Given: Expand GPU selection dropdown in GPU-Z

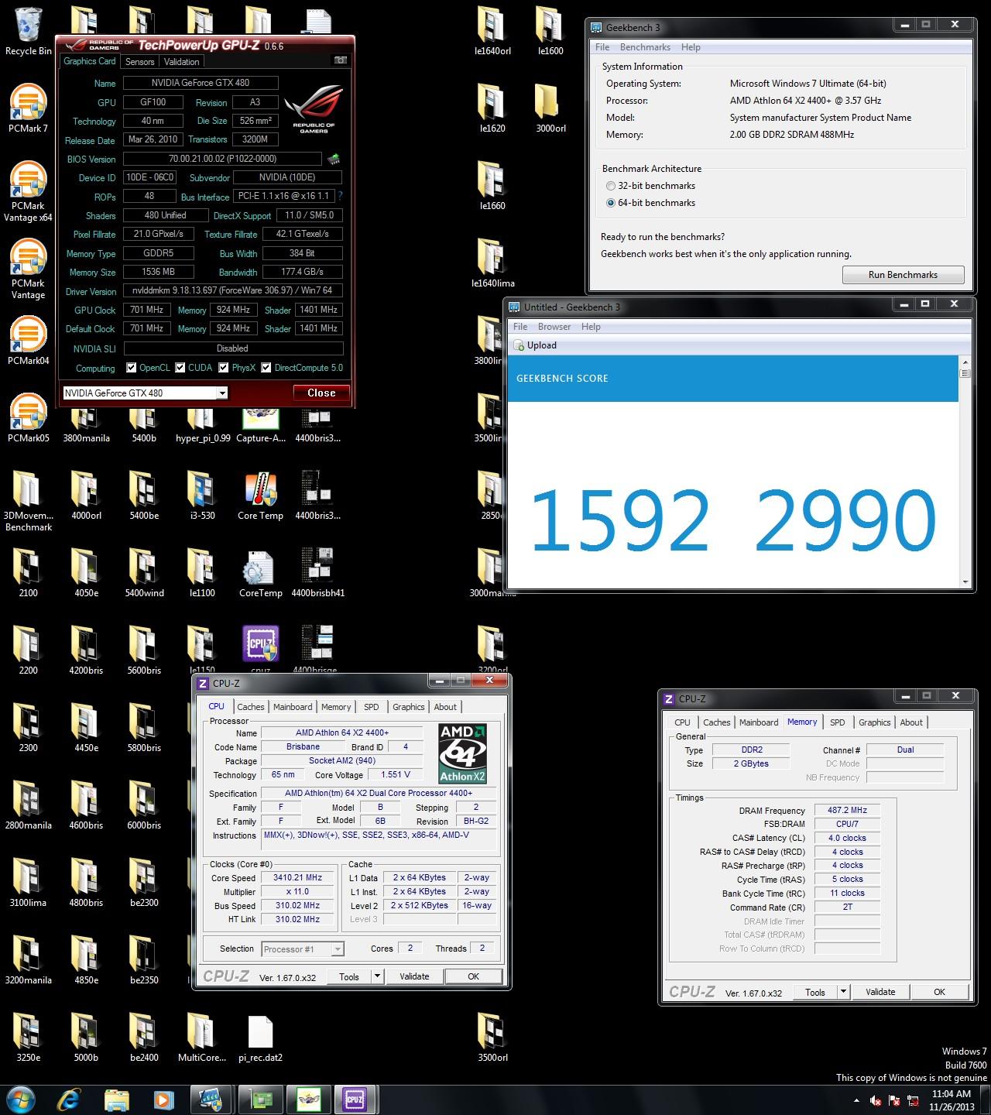Looking at the screenshot, I should tap(222, 393).
